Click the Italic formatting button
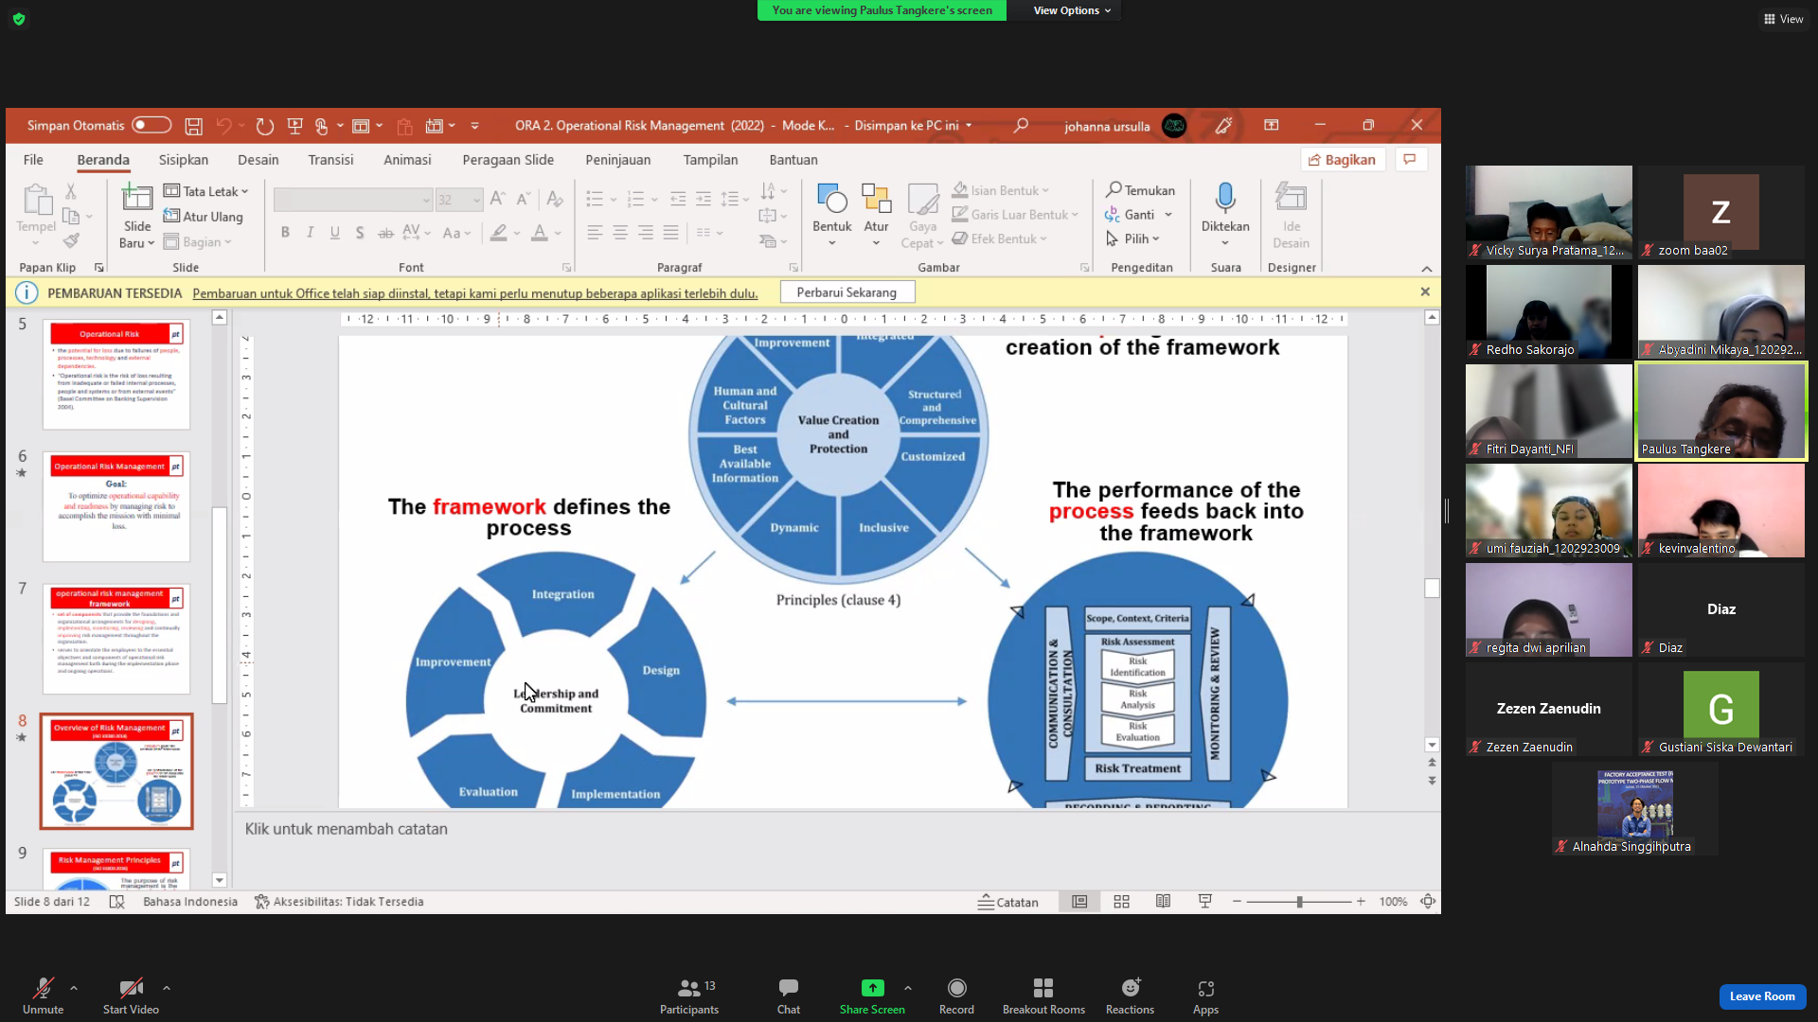The height and width of the screenshot is (1022, 1818). point(310,233)
